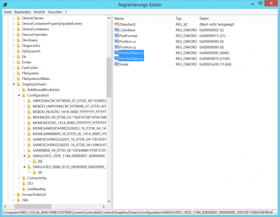This screenshot has height=217, width=280.
Task: Click the PixelFormat DWORD icon
Action: coord(116,36)
